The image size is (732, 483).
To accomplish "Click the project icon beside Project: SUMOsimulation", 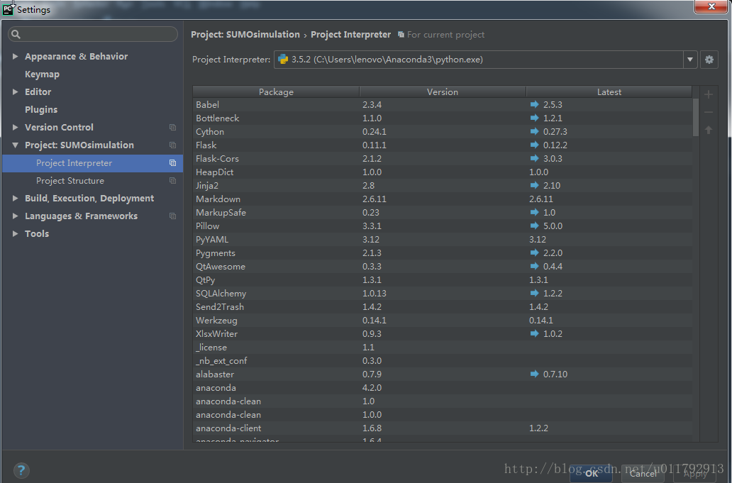I will [x=173, y=145].
